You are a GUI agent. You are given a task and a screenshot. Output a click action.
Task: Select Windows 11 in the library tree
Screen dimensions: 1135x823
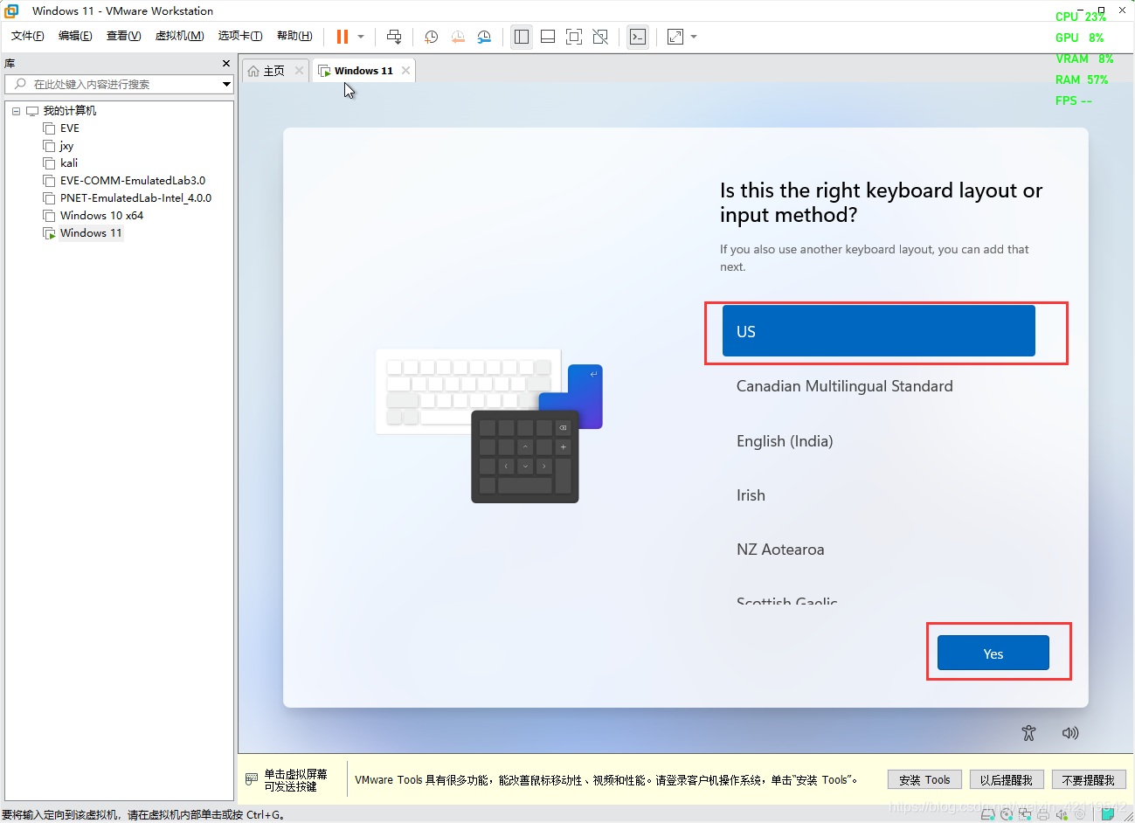[x=91, y=233]
